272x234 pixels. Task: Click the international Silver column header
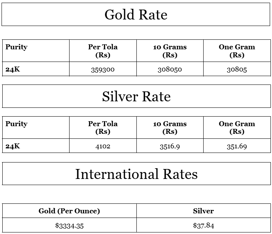(x=203, y=211)
